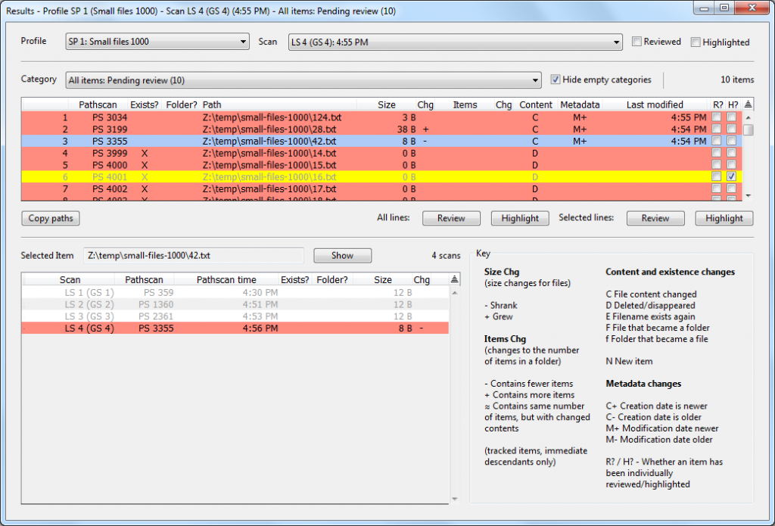Toggle the Highlighted checkbox at top
The height and width of the screenshot is (526, 775).
point(696,42)
